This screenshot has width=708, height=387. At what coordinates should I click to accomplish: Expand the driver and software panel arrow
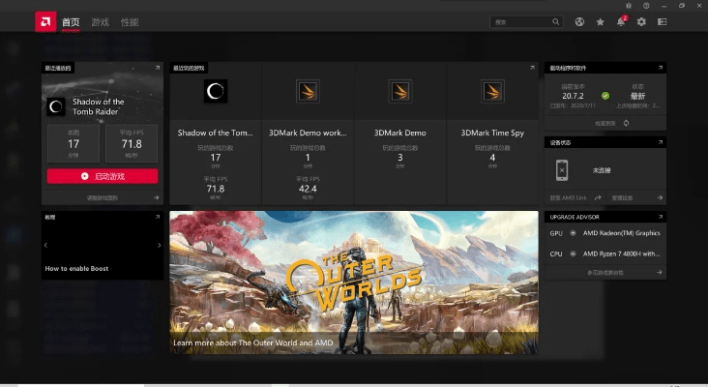(x=660, y=68)
